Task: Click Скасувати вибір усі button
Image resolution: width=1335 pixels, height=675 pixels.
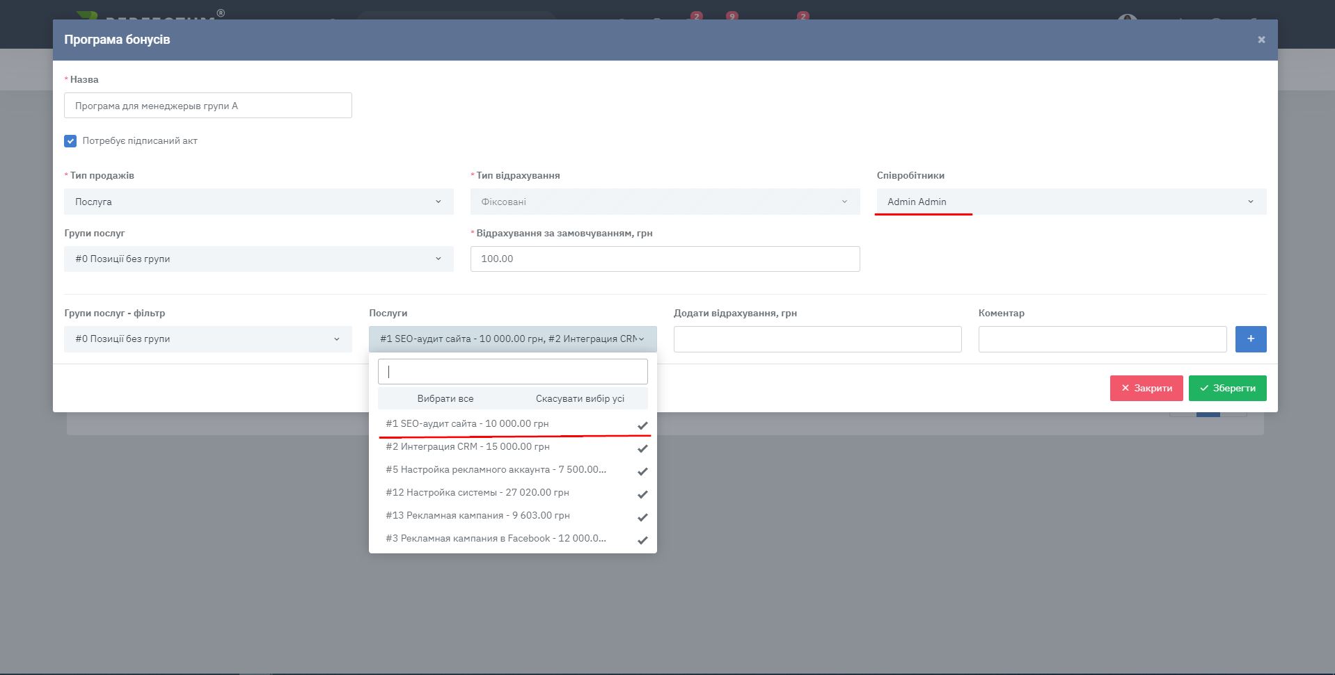Action: (x=580, y=398)
